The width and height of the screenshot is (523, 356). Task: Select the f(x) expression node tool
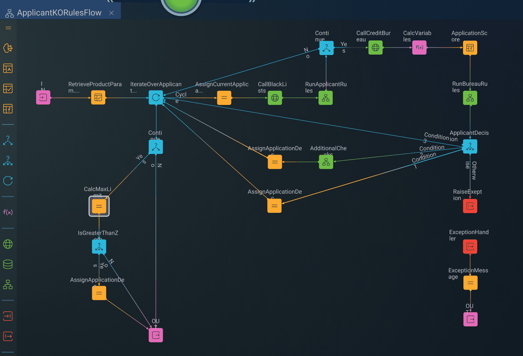[x=8, y=212]
